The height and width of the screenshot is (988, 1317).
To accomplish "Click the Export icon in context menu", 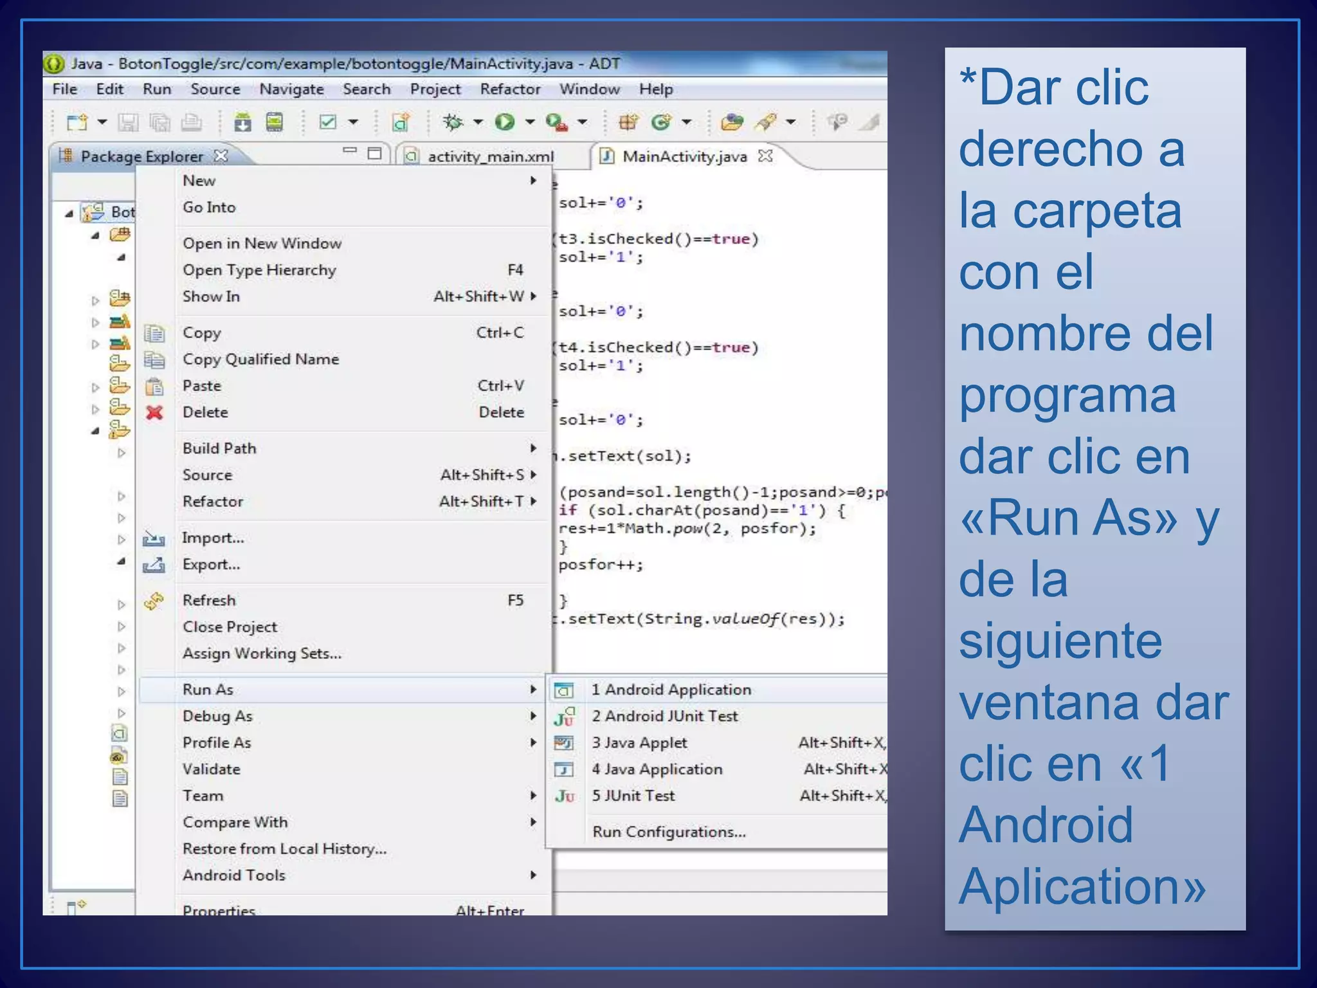I will point(154,565).
